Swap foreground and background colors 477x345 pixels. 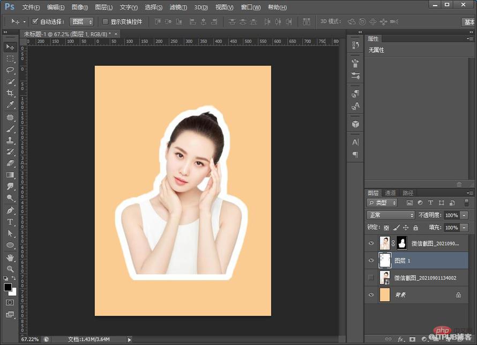(x=14, y=278)
